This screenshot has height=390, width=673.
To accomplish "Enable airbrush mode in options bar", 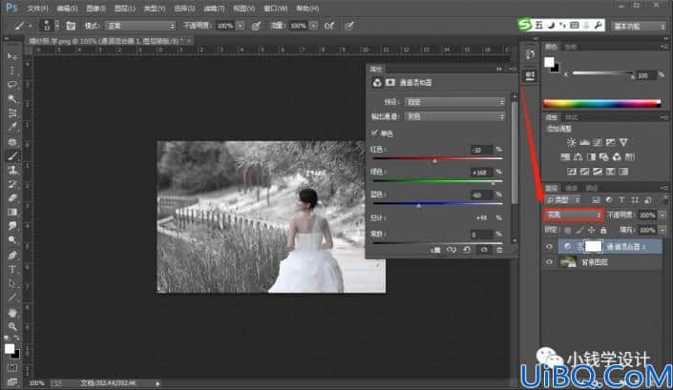I will pyautogui.click(x=329, y=26).
